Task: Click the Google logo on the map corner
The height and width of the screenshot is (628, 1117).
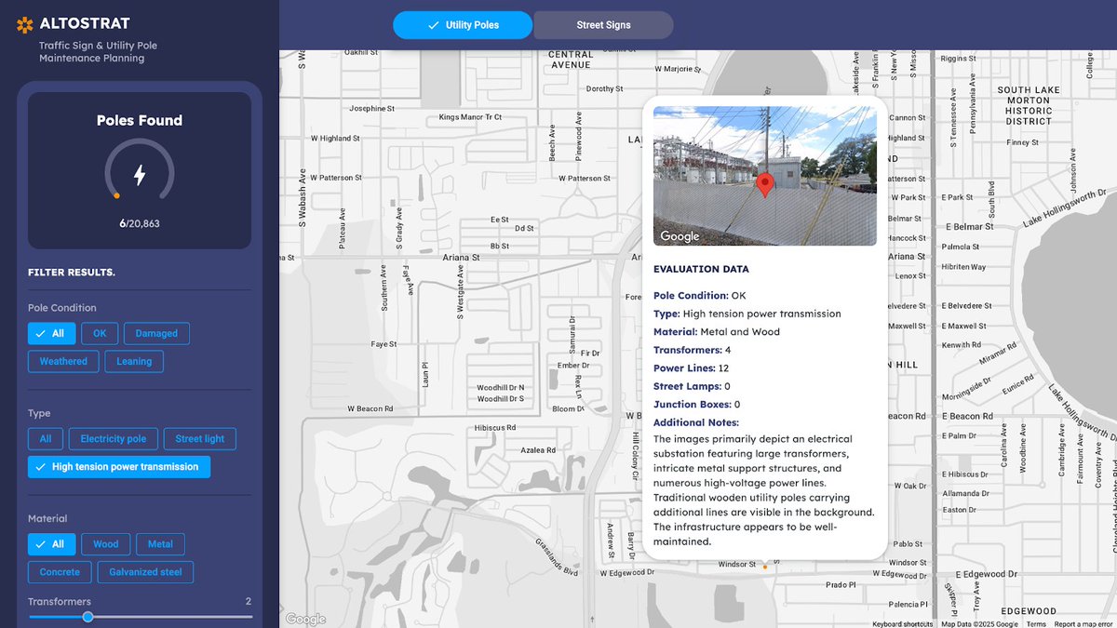Action: (305, 619)
